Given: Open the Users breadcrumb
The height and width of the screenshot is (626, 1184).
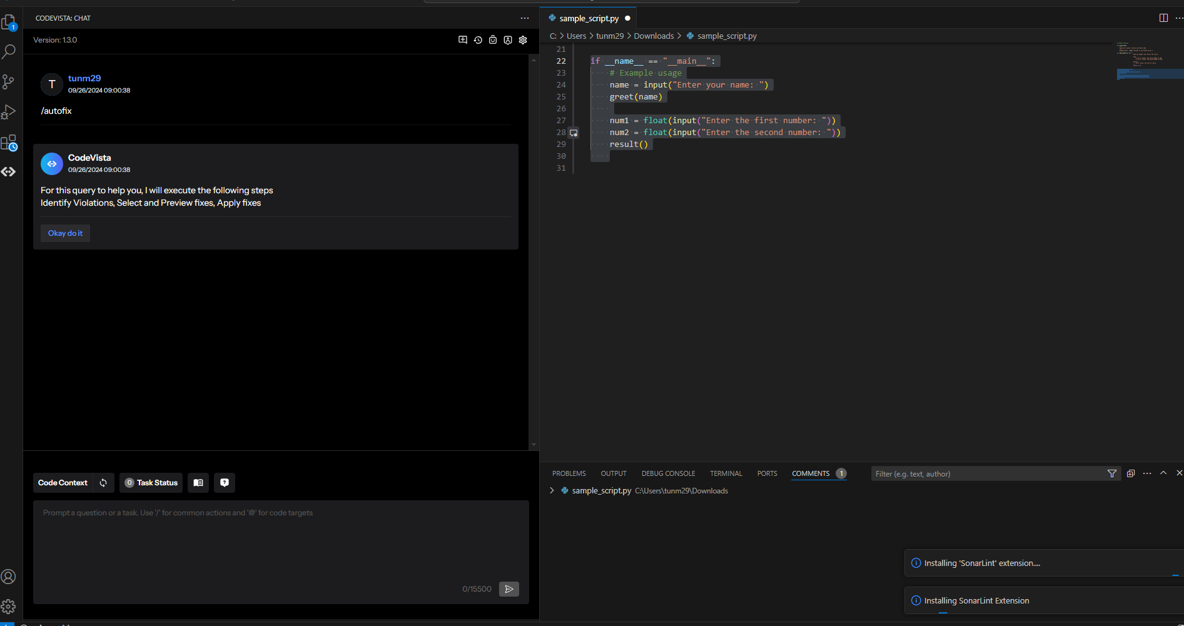Looking at the screenshot, I should click(x=576, y=36).
